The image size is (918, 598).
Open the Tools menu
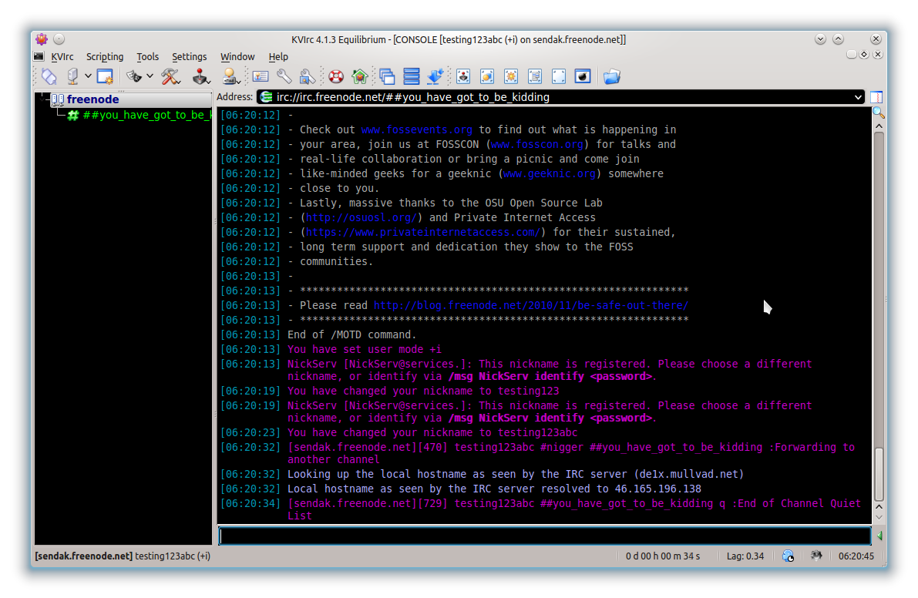coord(147,57)
